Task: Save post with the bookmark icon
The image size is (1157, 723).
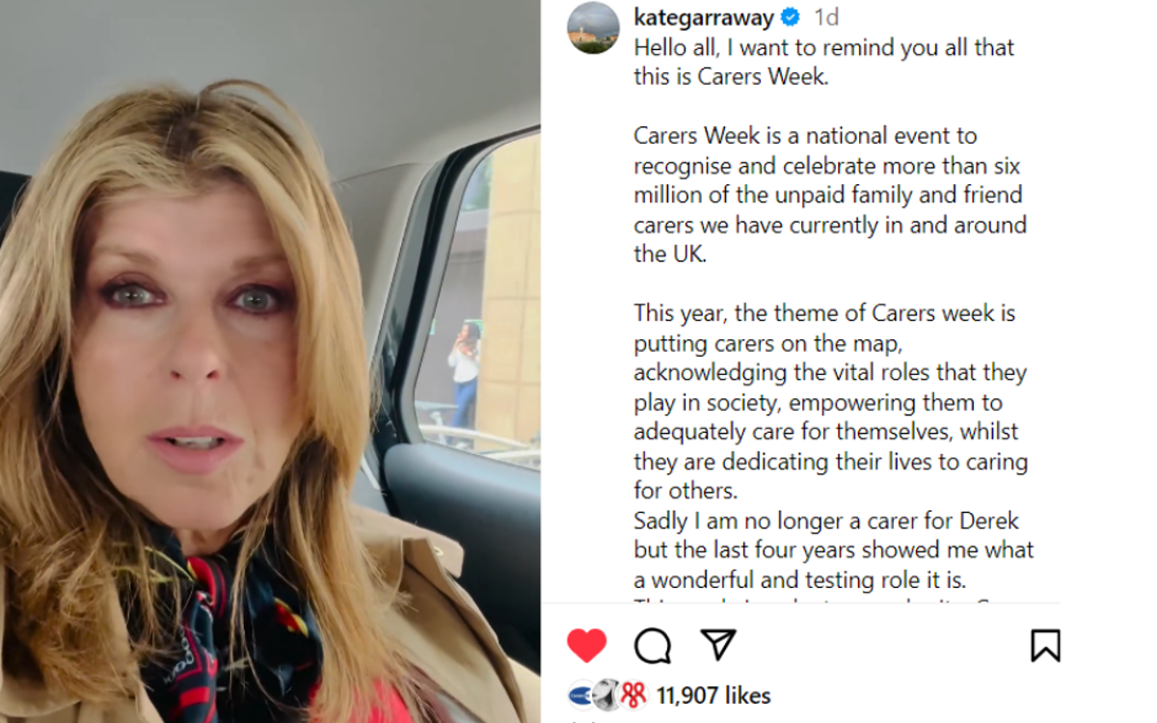Action: click(1045, 645)
